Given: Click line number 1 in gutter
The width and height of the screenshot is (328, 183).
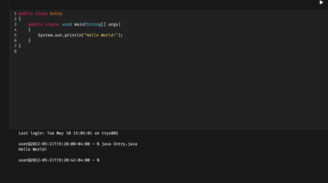Looking at the screenshot, I should coord(15,13).
